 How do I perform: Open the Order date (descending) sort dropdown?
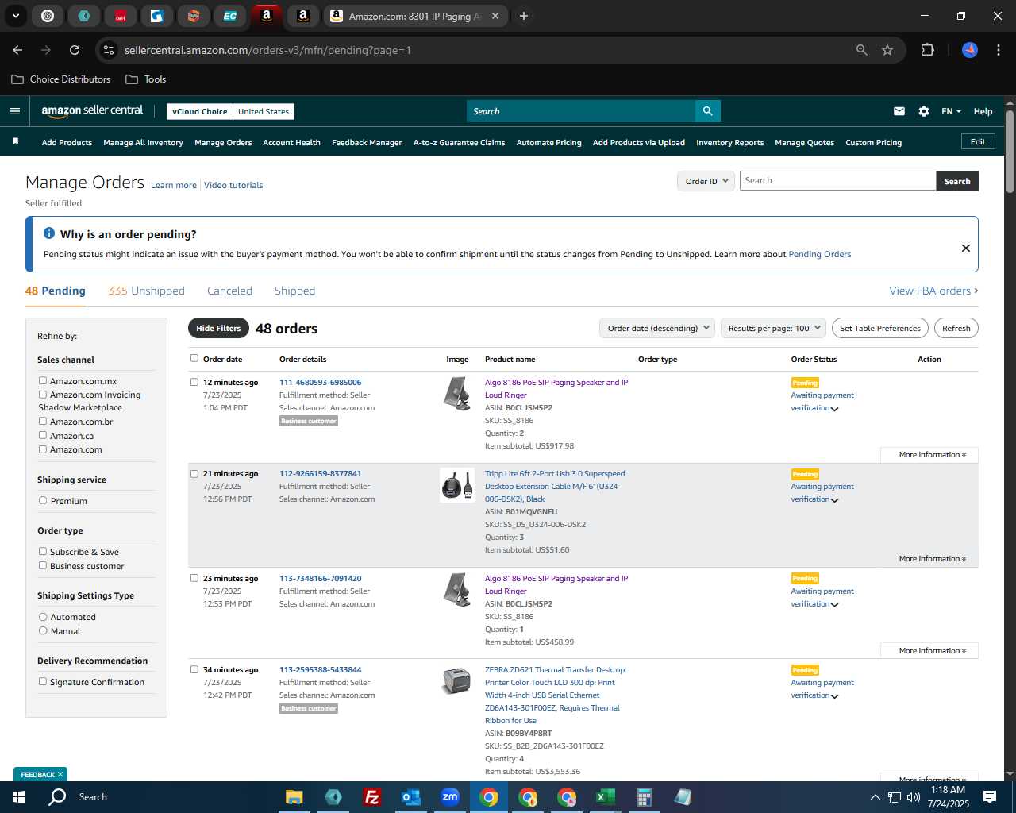click(x=657, y=328)
